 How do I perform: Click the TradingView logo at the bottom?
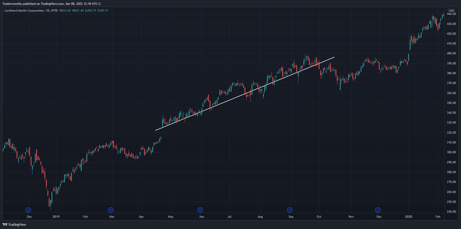(14, 224)
